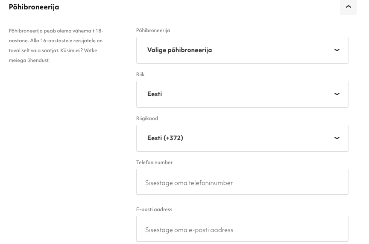Click the Riik field label
The height and width of the screenshot is (244, 369).
click(x=140, y=74)
